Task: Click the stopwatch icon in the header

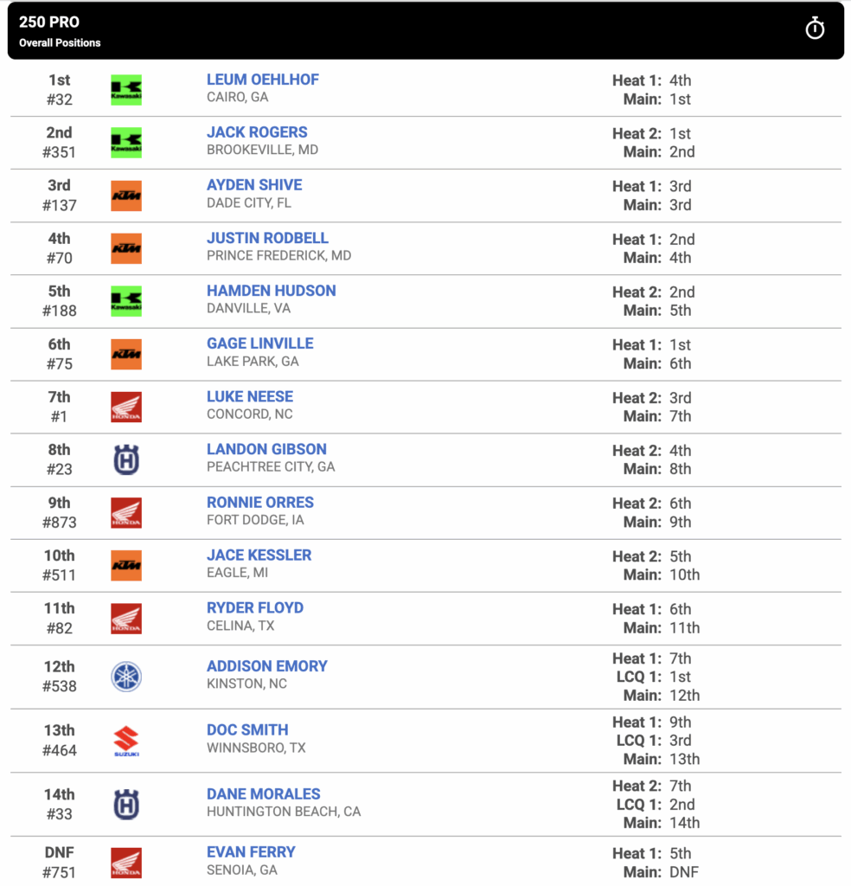Action: (815, 29)
